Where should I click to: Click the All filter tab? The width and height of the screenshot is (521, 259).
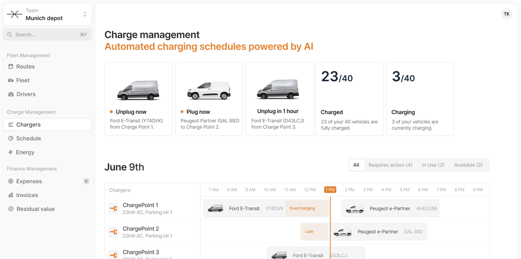pos(356,165)
